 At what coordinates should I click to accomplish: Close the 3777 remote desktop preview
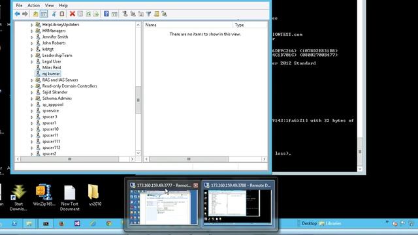pos(195,185)
